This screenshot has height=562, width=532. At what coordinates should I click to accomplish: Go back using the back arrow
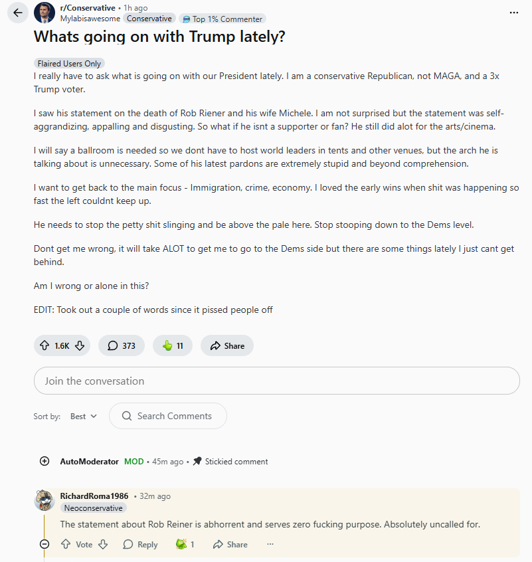point(18,13)
